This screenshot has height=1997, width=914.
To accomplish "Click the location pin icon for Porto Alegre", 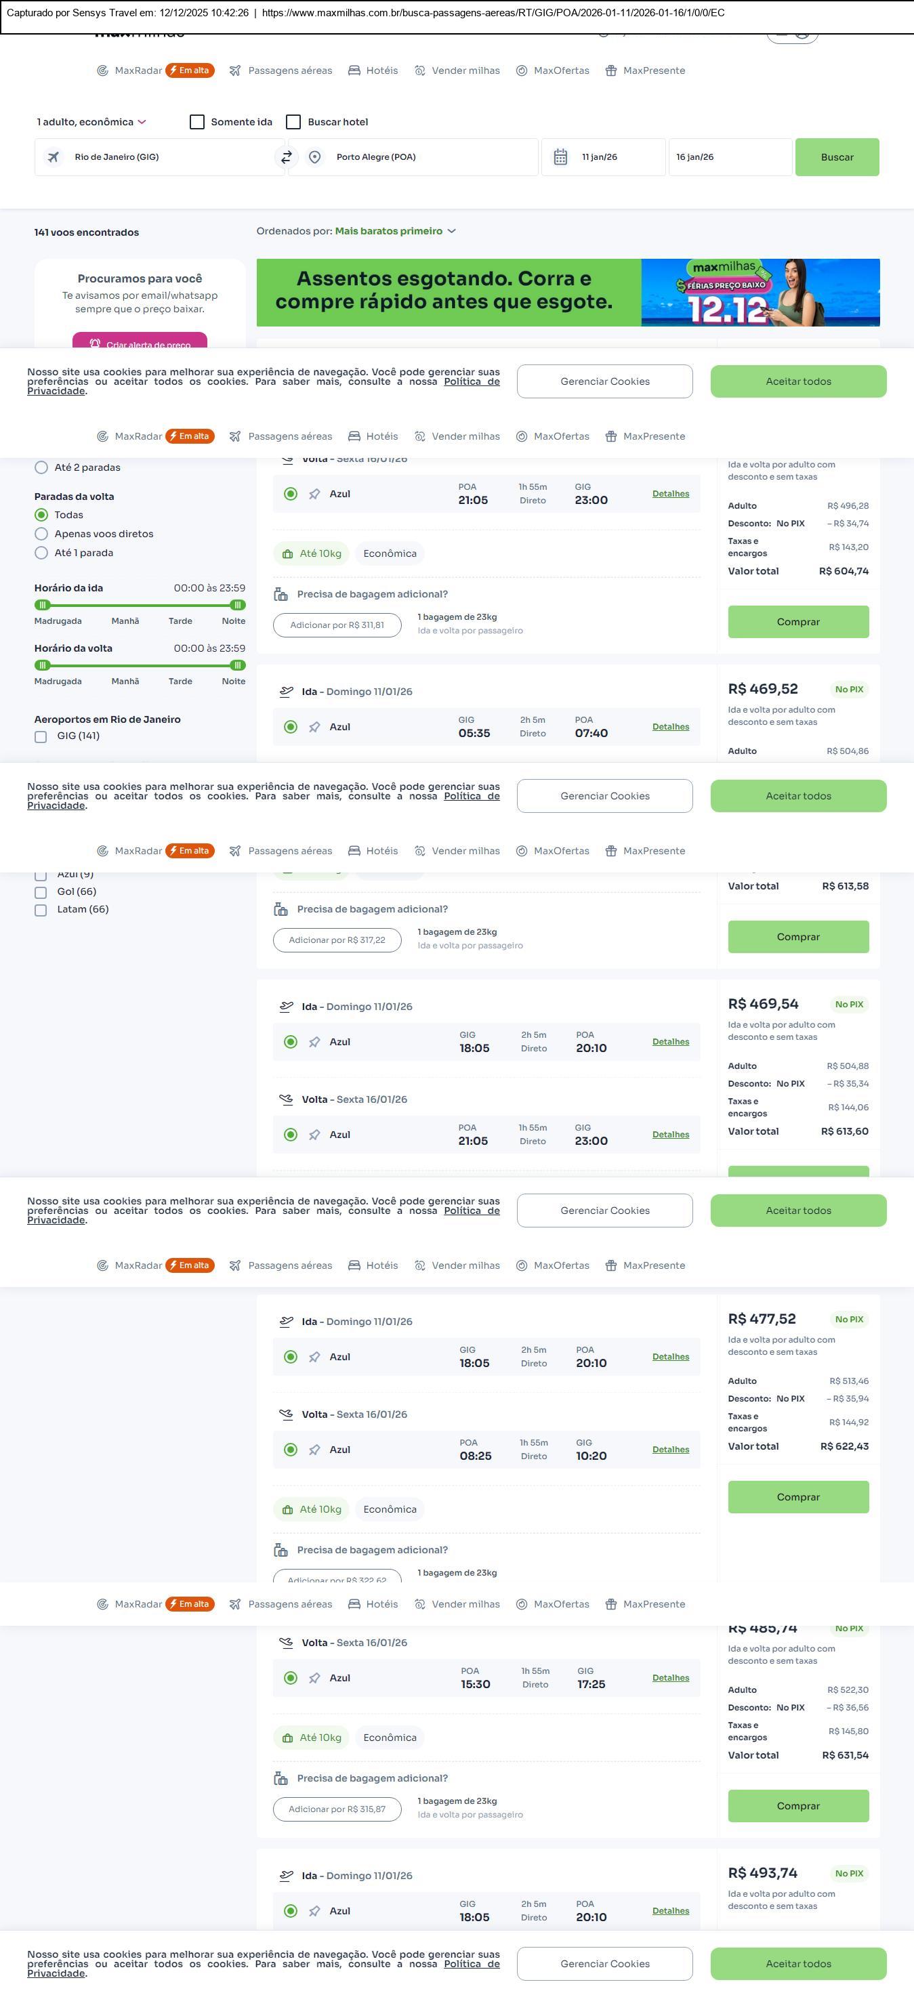I will [315, 157].
